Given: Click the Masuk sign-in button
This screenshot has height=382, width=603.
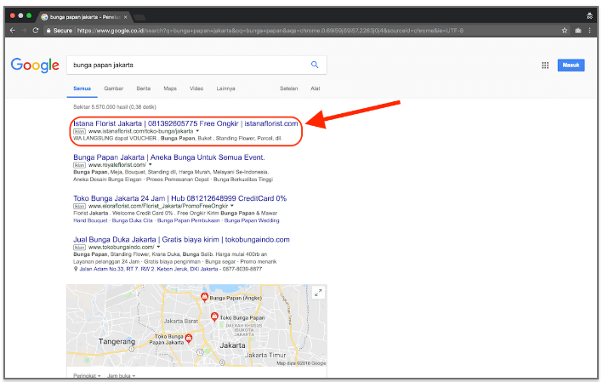Looking at the screenshot, I should pyautogui.click(x=572, y=66).
